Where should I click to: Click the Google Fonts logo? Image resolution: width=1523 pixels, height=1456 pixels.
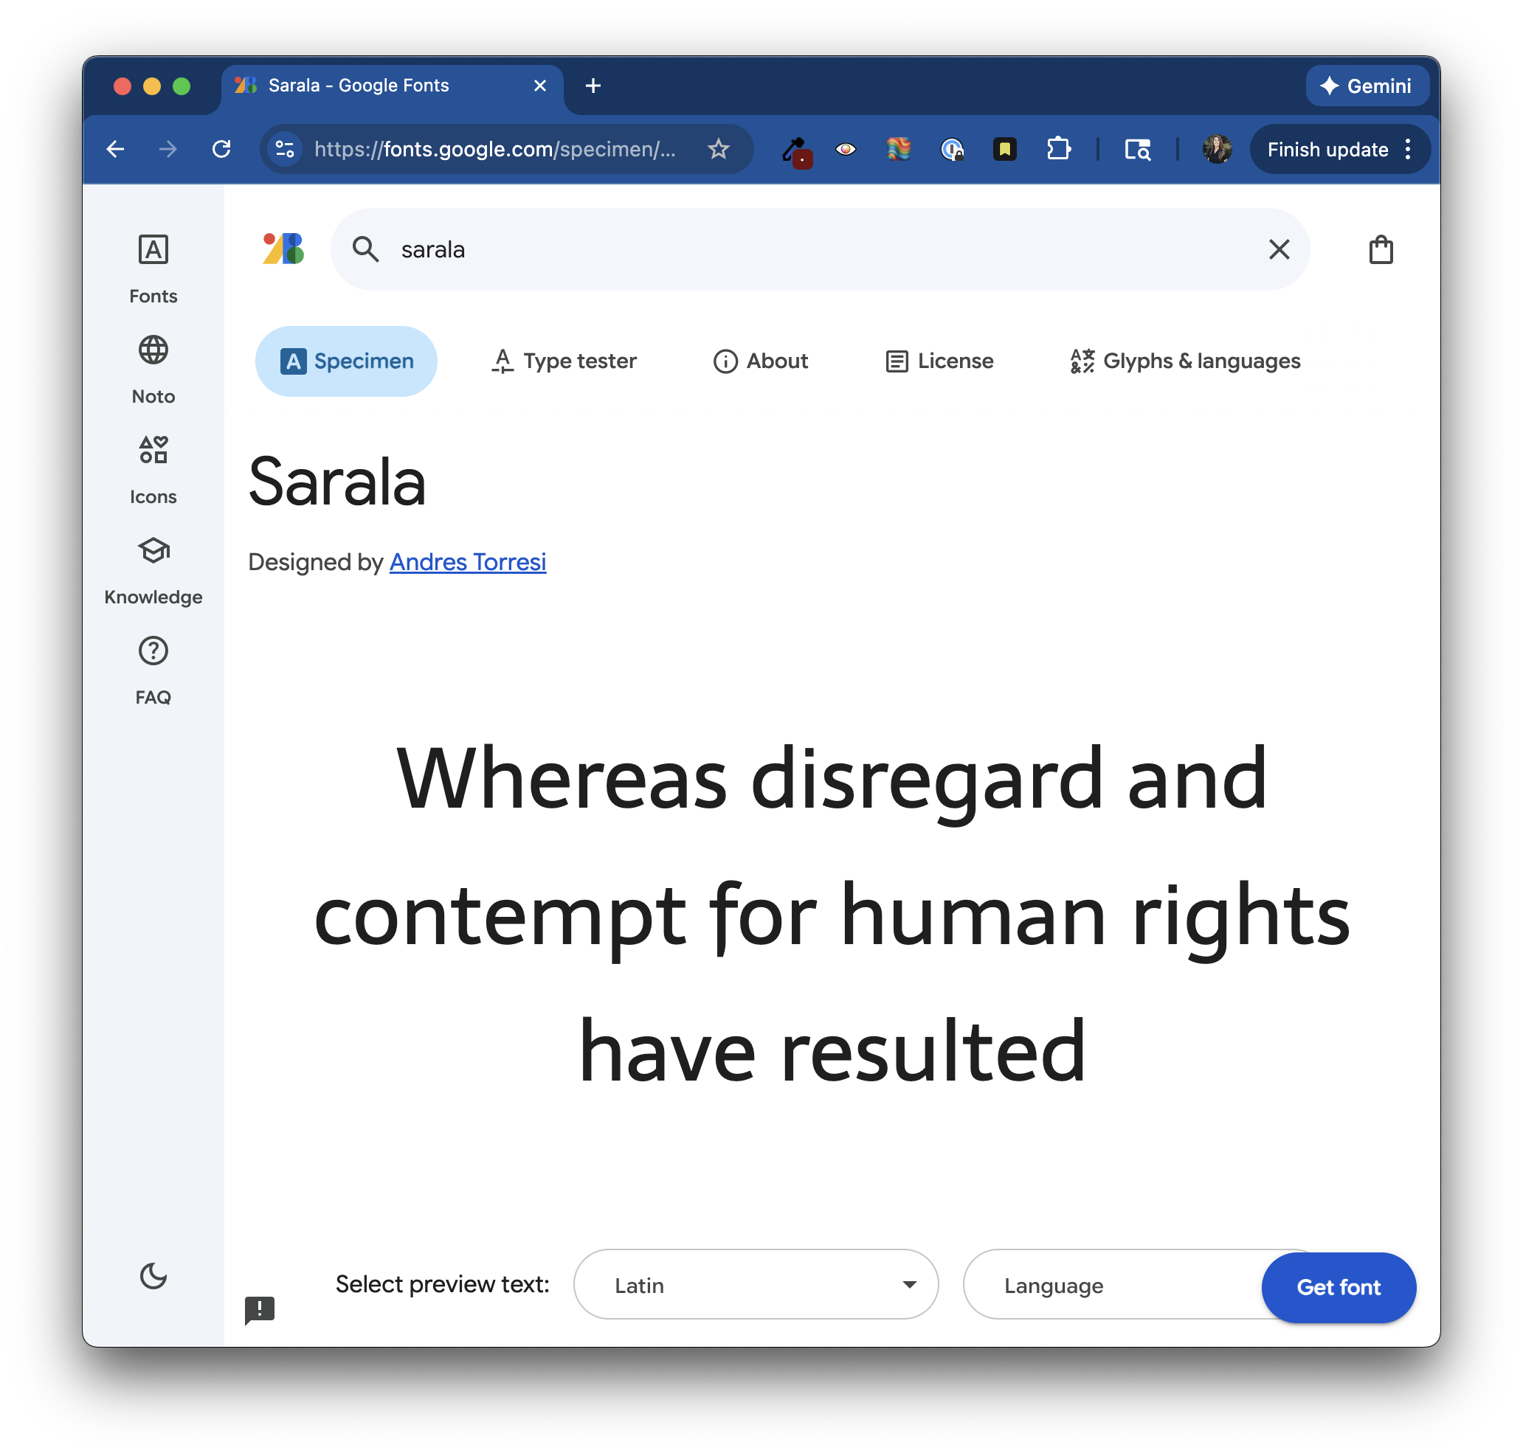coord(283,249)
